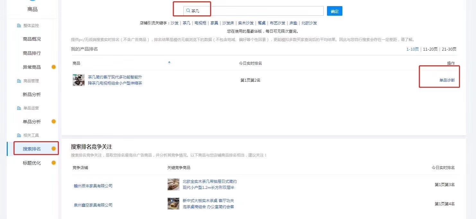The width and height of the screenshot is (476, 219).
Task: Open product link 北欧全实木茶几带抽屉日式简约
Action: point(210,182)
